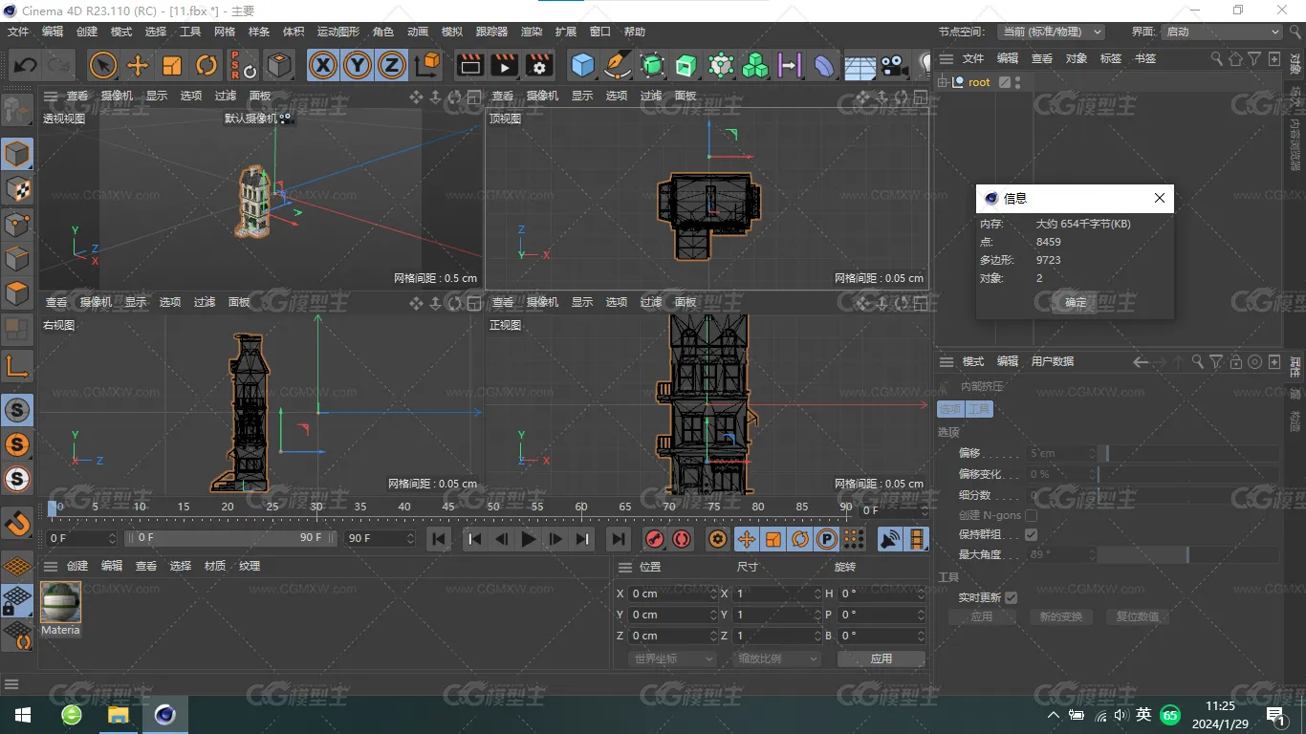
Task: Switch to the 工具 tab in attributes
Action: (979, 409)
